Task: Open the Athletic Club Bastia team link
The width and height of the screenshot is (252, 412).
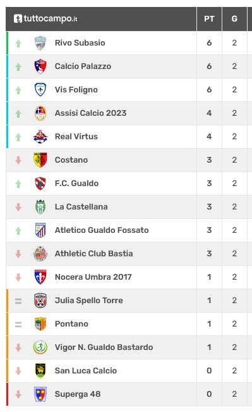Action: pos(93,254)
